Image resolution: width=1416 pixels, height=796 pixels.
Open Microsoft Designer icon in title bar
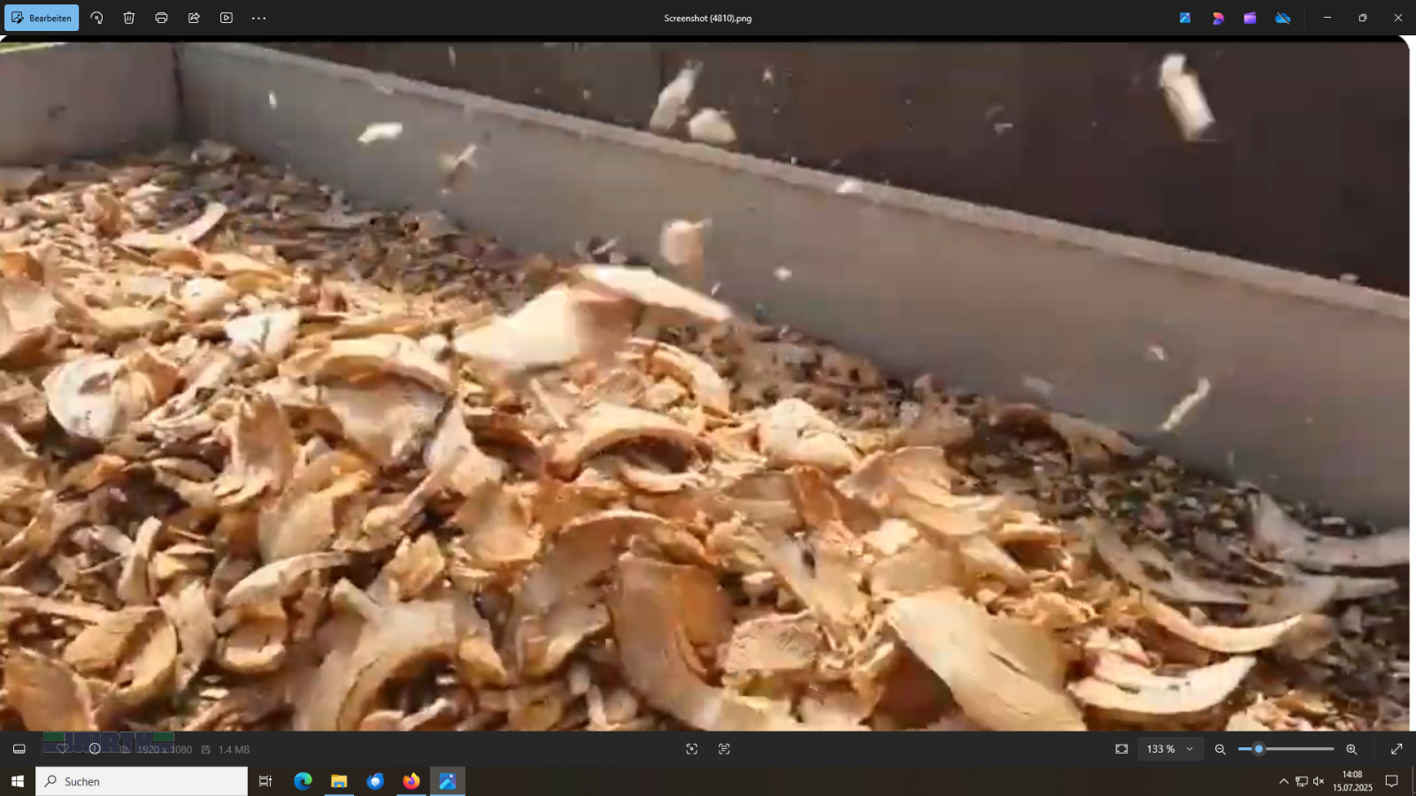(1218, 18)
